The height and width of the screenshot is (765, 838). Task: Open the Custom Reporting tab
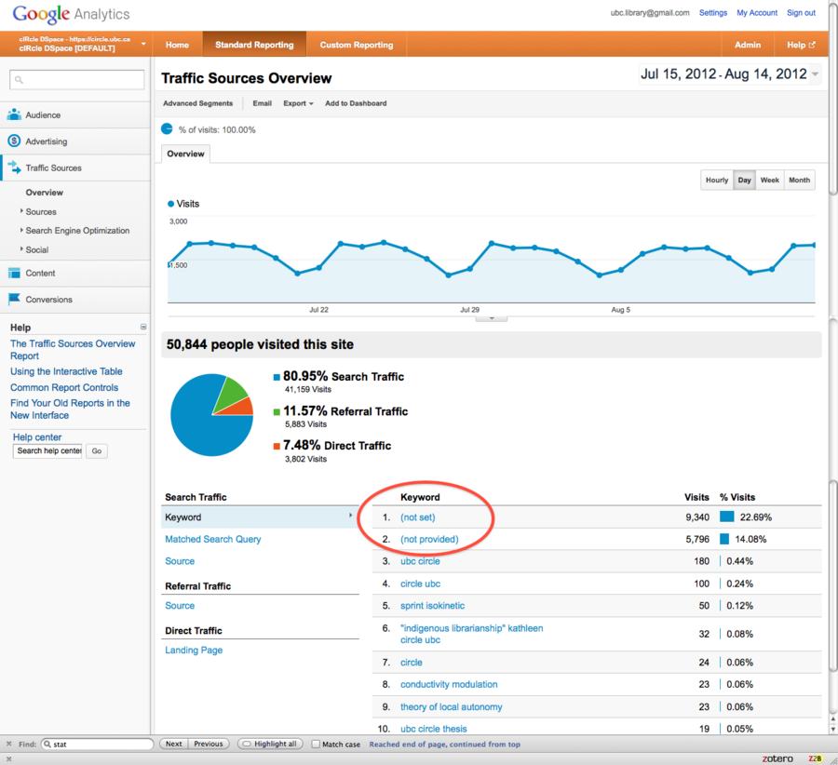(357, 45)
